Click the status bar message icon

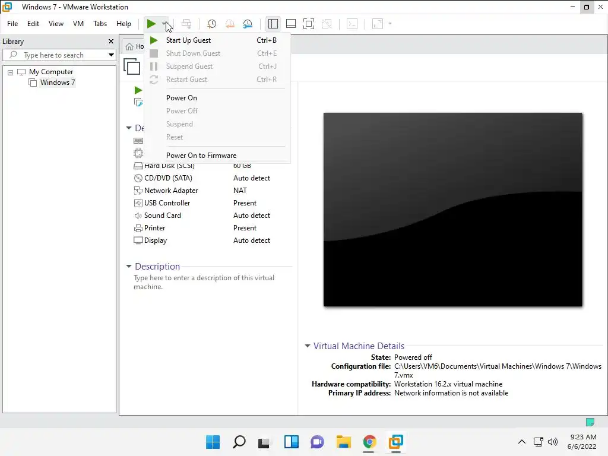pyautogui.click(x=590, y=422)
